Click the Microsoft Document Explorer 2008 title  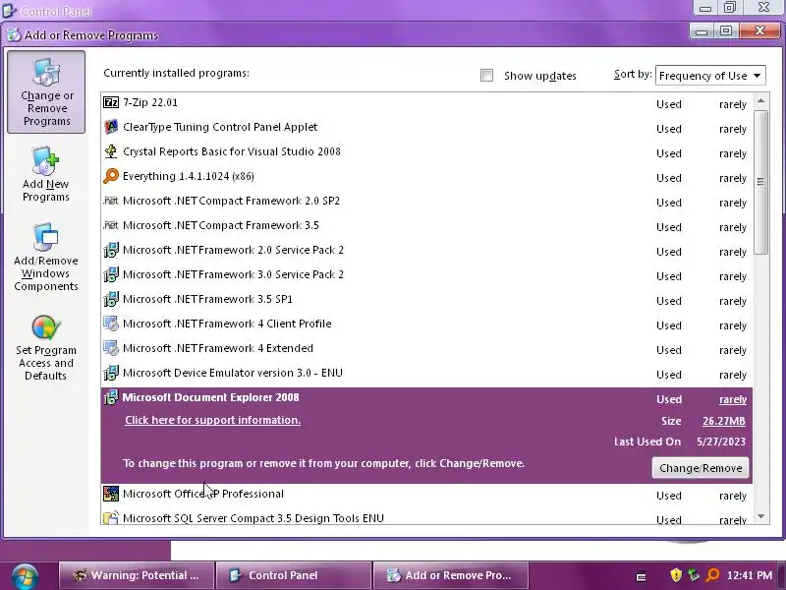click(x=210, y=397)
